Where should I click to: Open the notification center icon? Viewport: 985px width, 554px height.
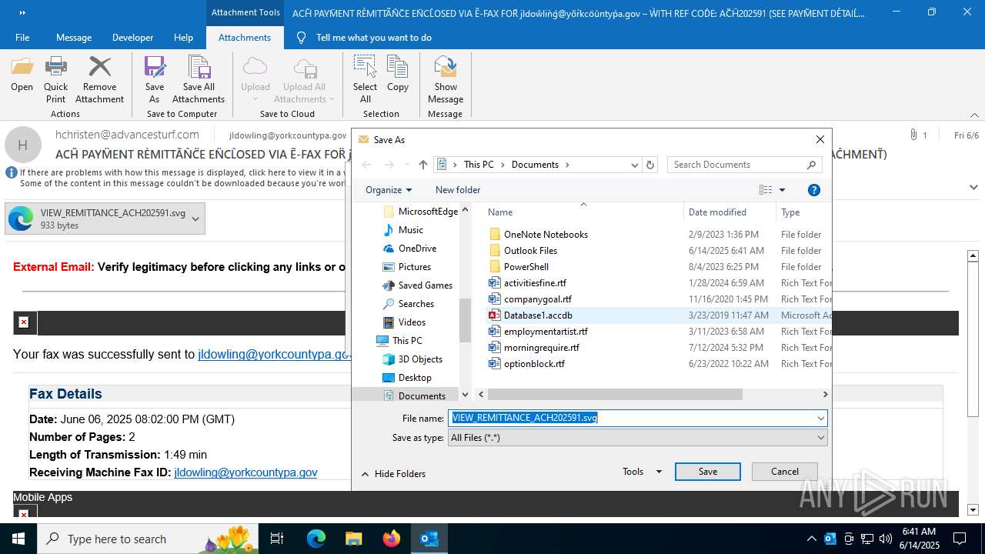(960, 539)
